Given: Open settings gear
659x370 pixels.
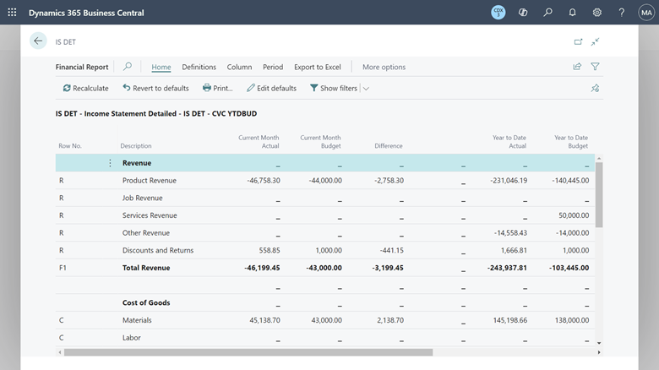Looking at the screenshot, I should (596, 13).
